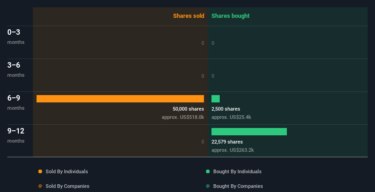Click the zero bought value in 3–6 months row
The width and height of the screenshot is (375, 192).
(213, 76)
